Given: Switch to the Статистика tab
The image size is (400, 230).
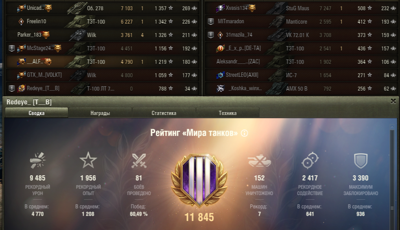Looking at the screenshot, I should point(164,113).
